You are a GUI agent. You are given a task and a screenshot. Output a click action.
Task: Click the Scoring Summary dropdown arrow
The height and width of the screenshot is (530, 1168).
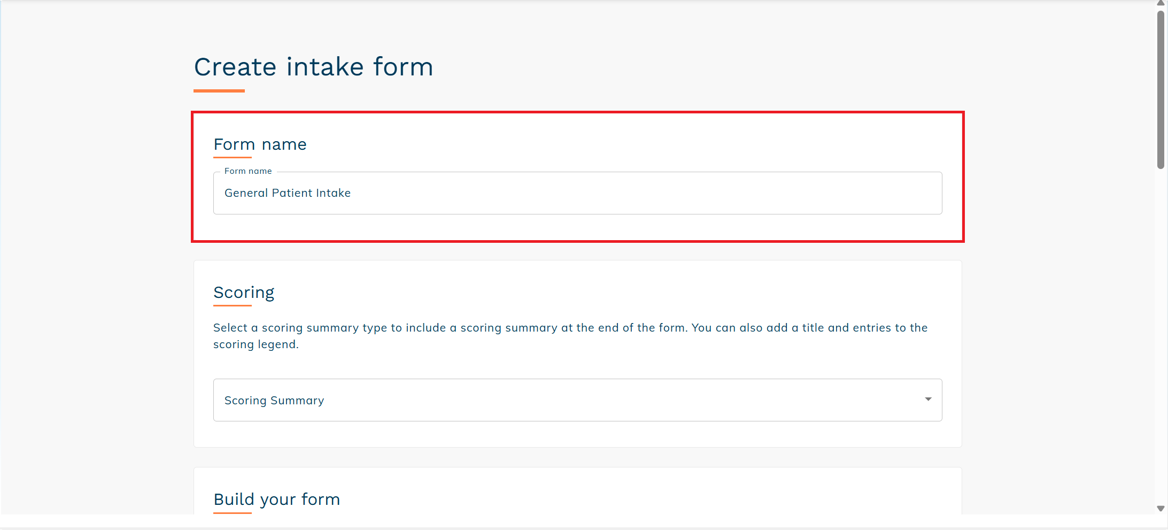[x=928, y=400]
